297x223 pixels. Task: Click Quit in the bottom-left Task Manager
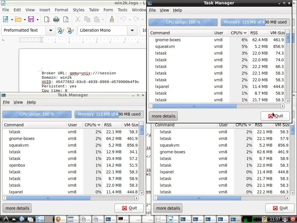(129, 208)
